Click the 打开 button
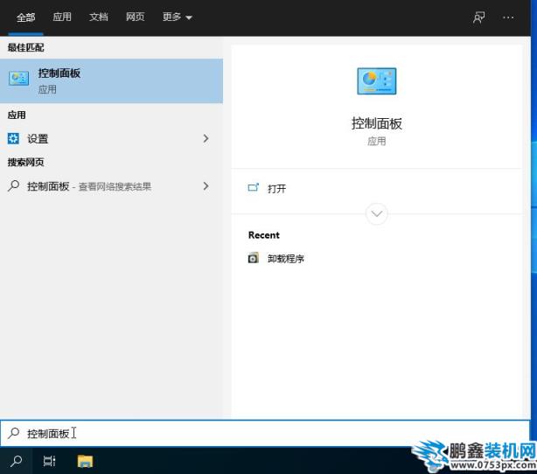 click(x=376, y=188)
